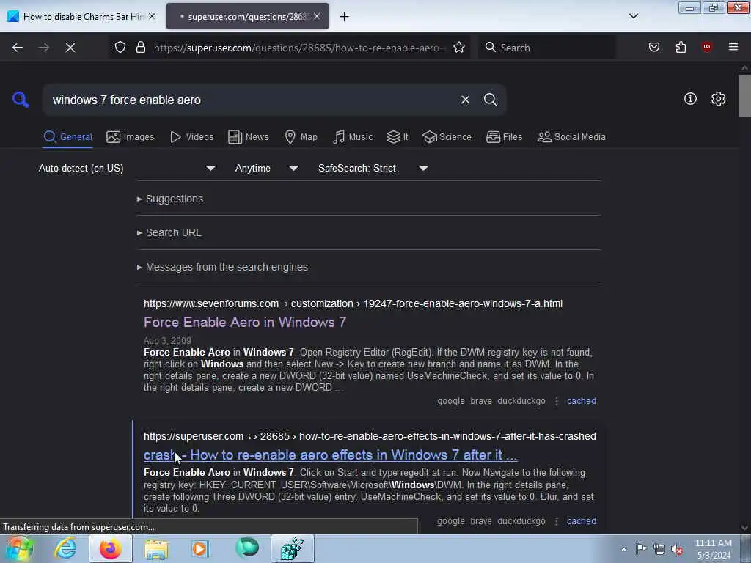
Task: Open options dots for sevenforums result
Action: pyautogui.click(x=557, y=401)
